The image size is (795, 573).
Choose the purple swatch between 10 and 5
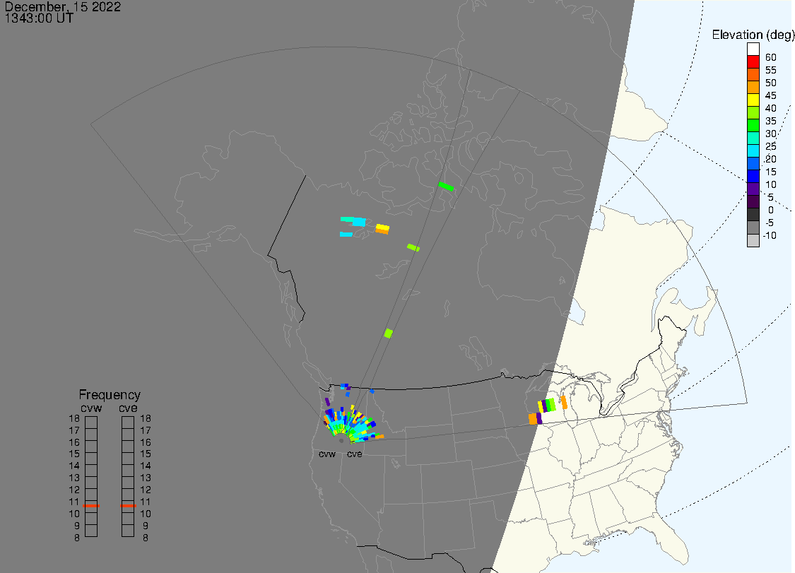(x=753, y=189)
